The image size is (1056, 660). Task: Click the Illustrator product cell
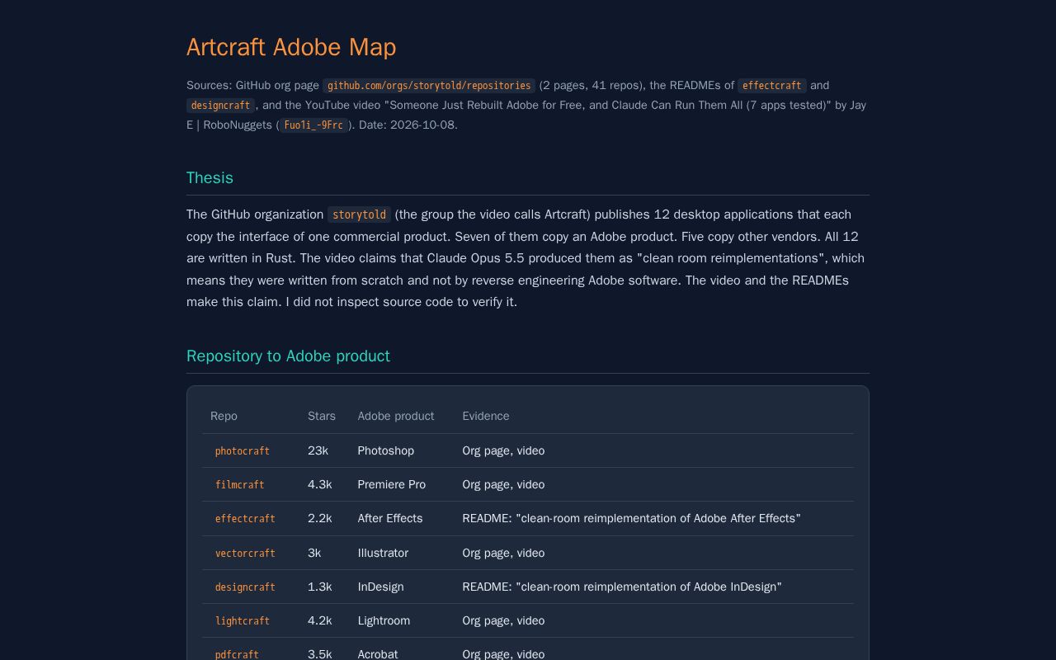pyautogui.click(x=383, y=553)
